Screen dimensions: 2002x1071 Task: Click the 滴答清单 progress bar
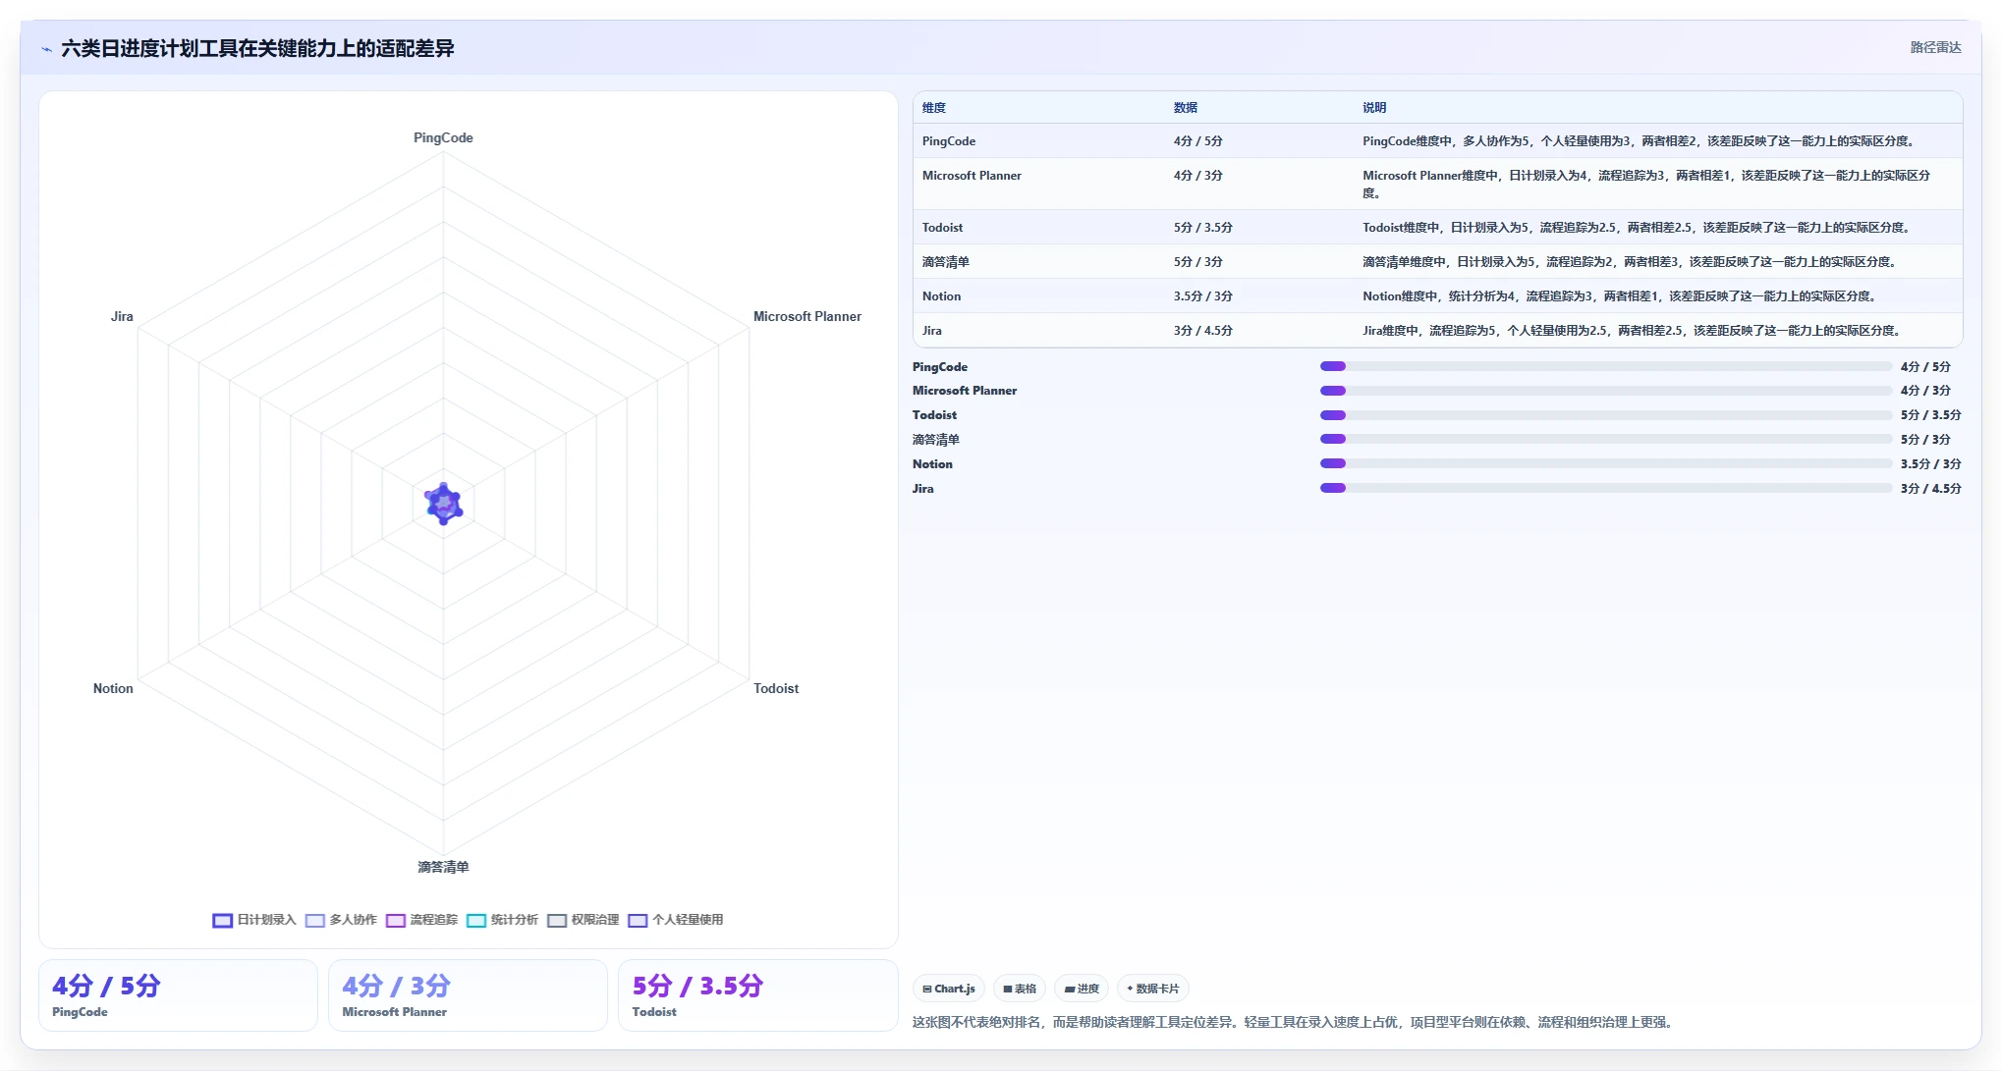click(x=1605, y=439)
